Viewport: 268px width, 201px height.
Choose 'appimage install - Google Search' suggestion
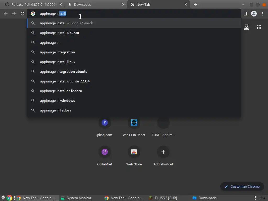[x=134, y=23]
